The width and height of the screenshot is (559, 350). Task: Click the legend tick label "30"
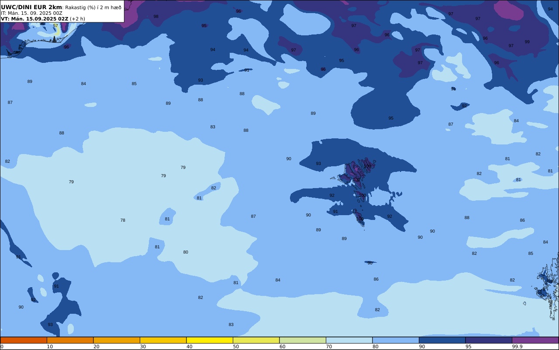[143, 347]
